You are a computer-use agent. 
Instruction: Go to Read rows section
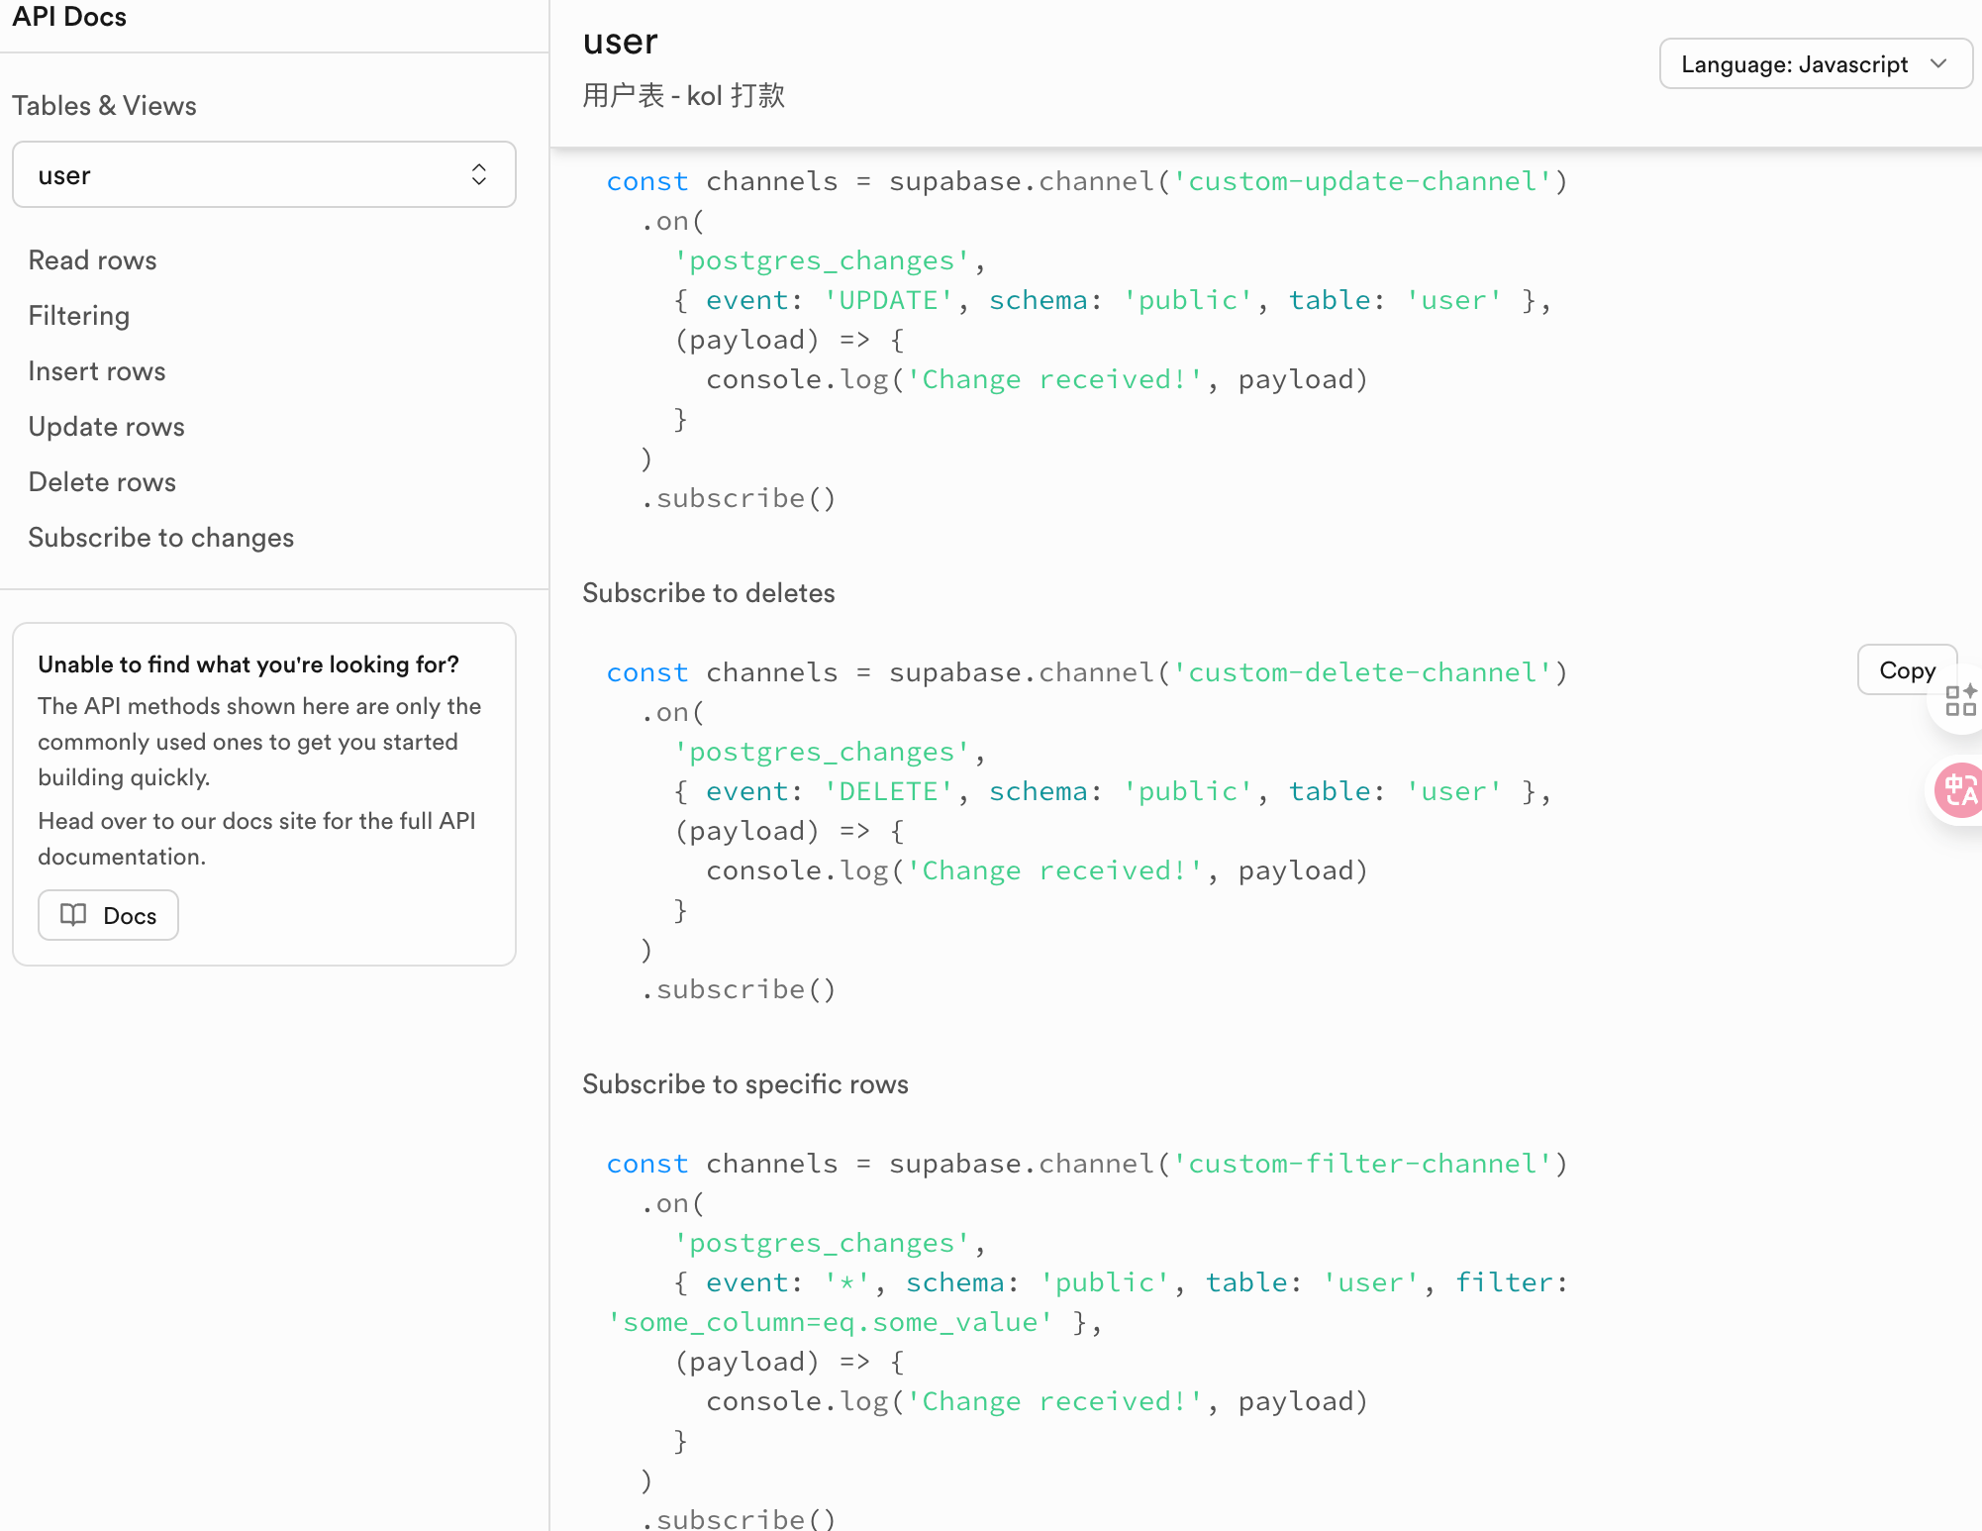click(92, 260)
